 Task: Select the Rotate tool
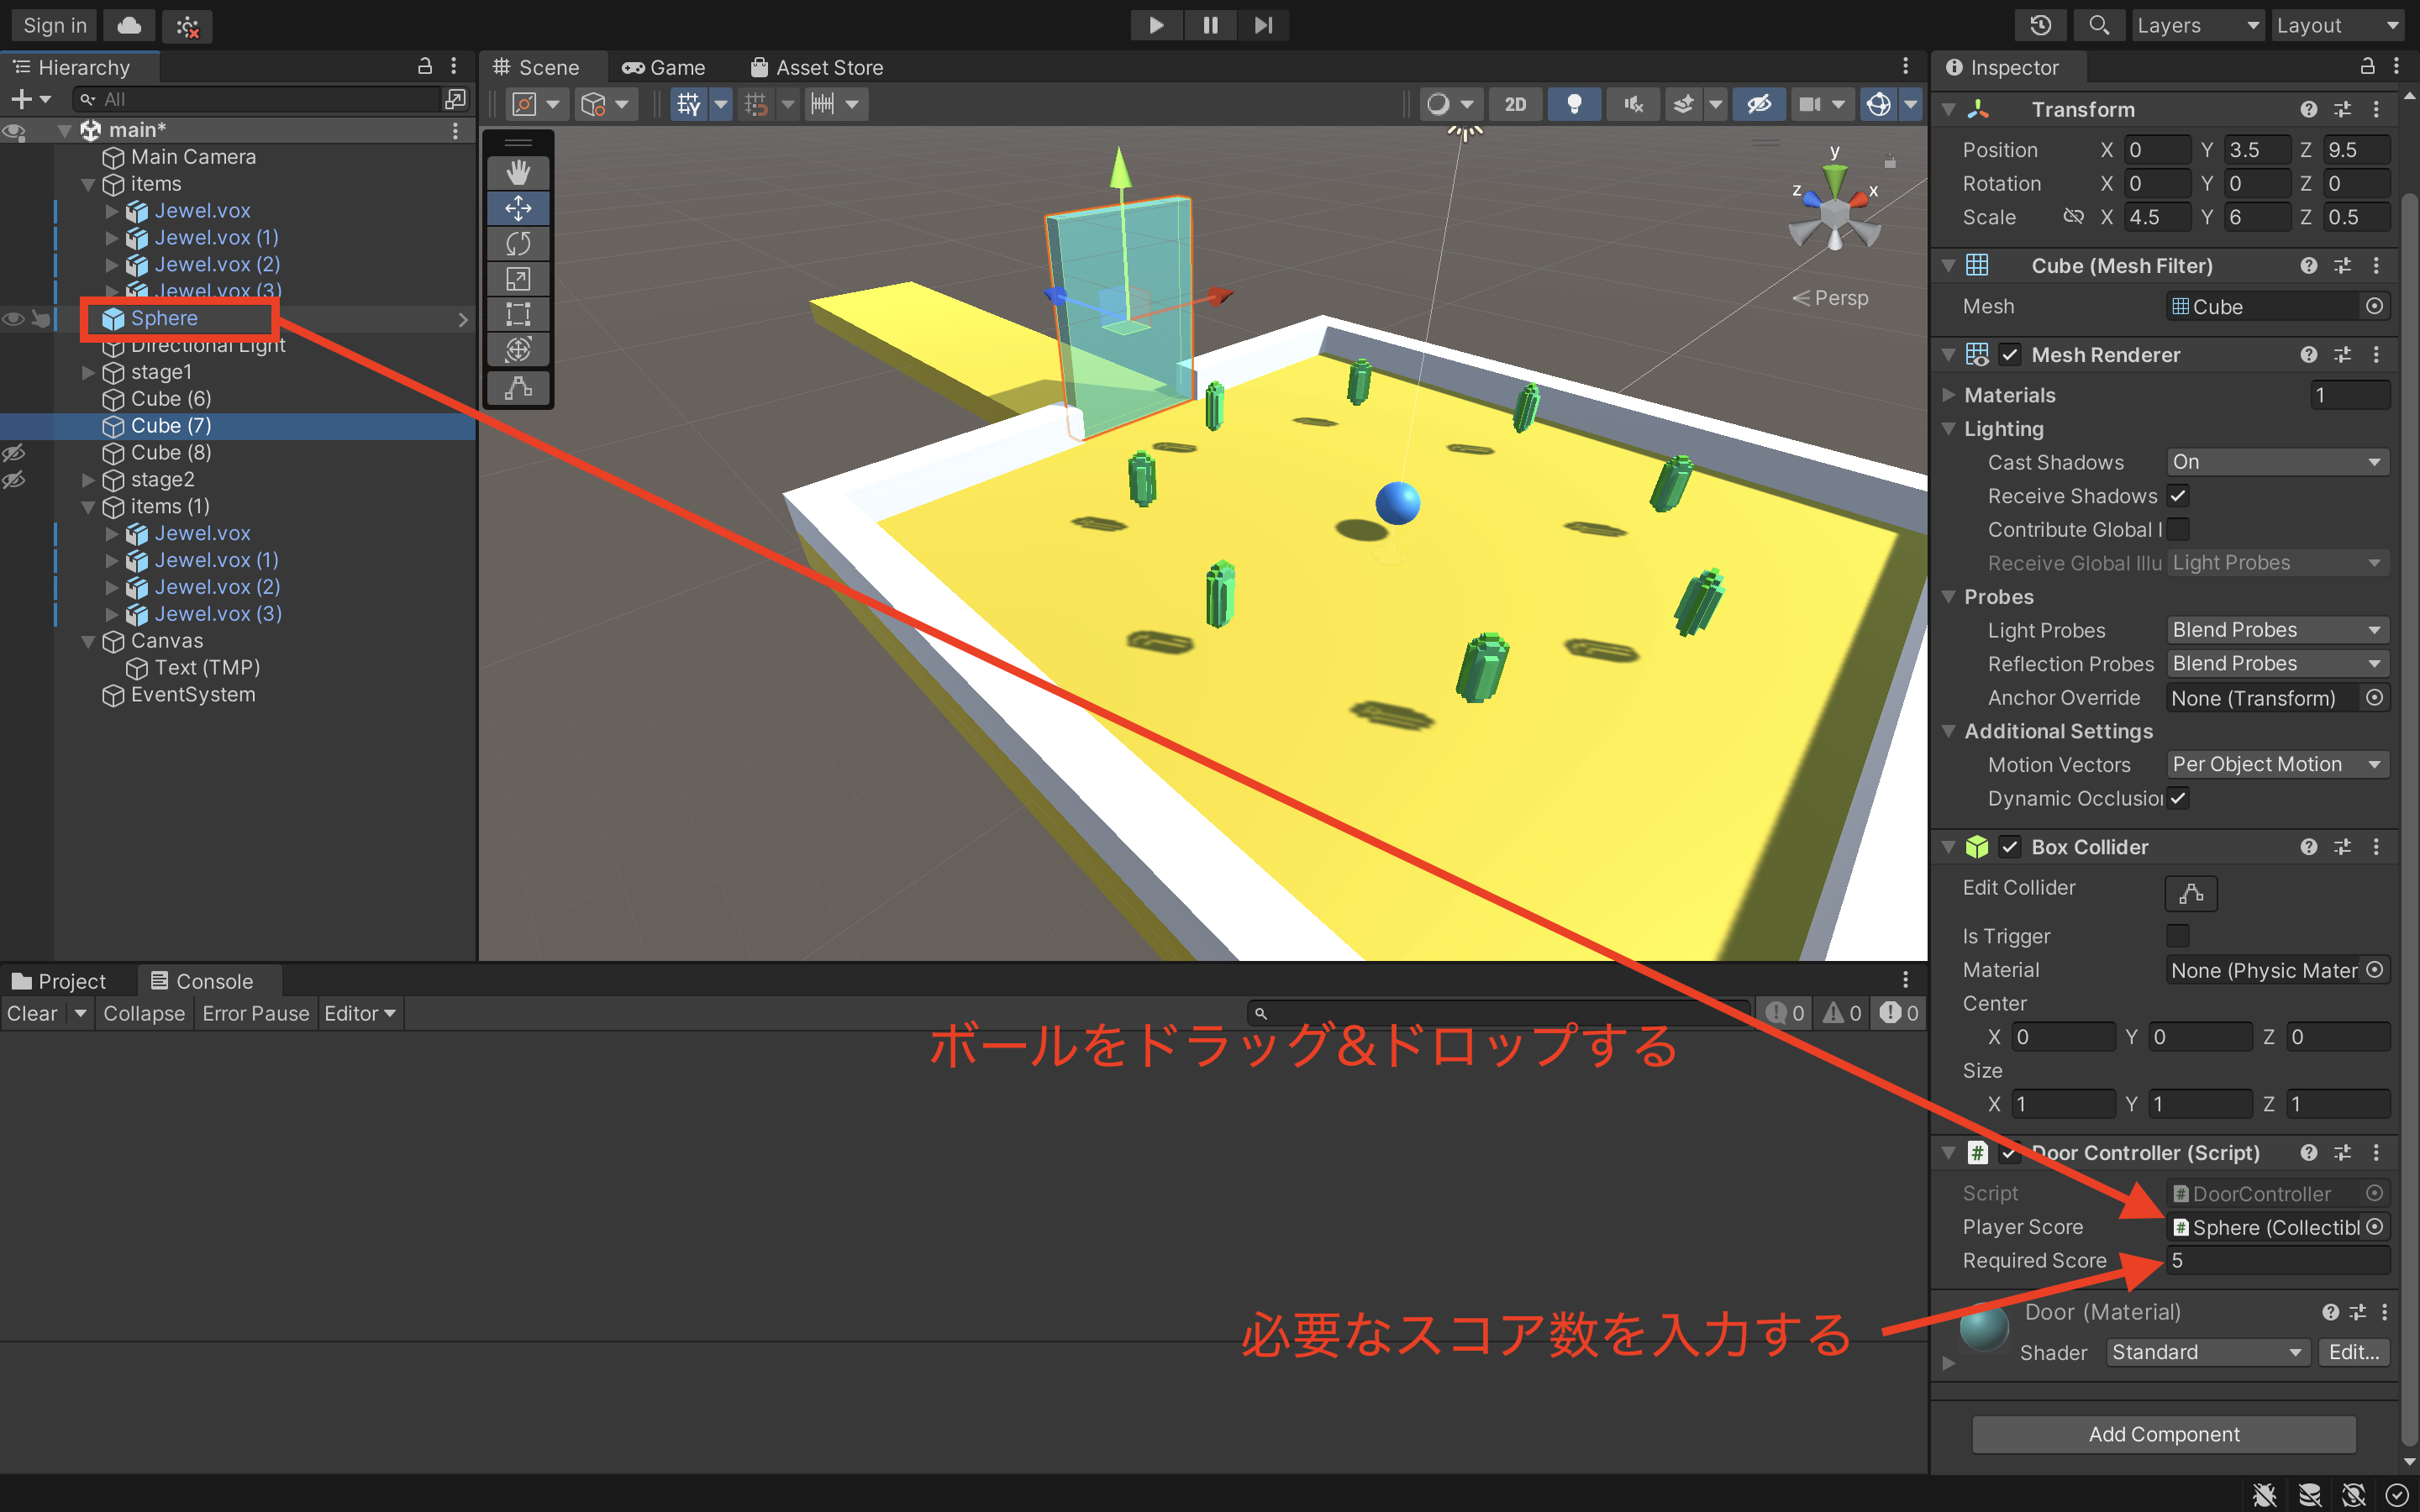[x=518, y=243]
